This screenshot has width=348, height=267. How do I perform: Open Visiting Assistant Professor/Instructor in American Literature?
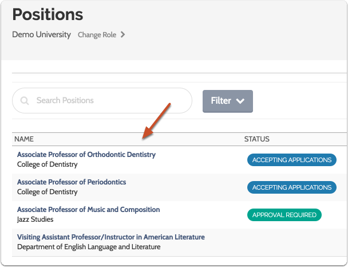coord(111,237)
